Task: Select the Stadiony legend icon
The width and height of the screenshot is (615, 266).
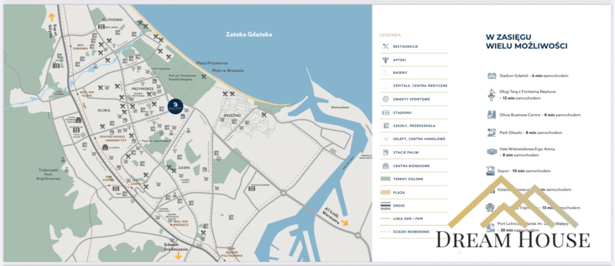Action: pyautogui.click(x=385, y=112)
